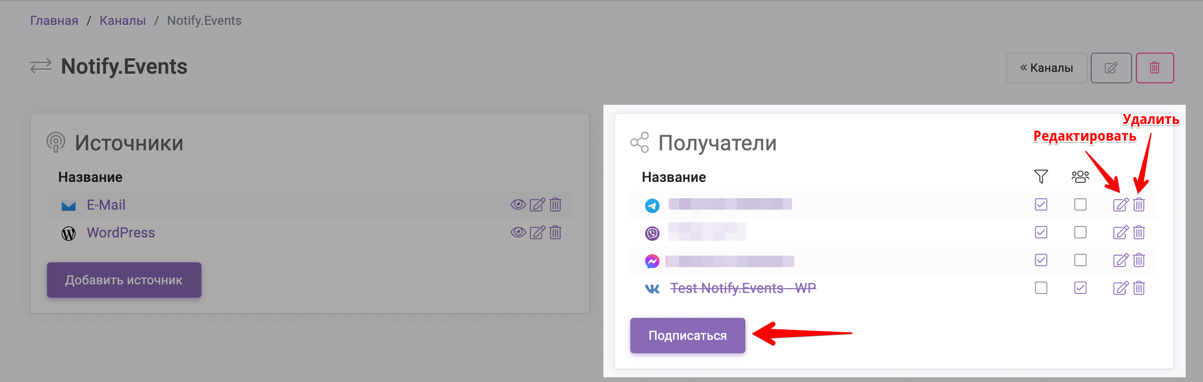Click the E-Mail envelope icon

point(69,206)
